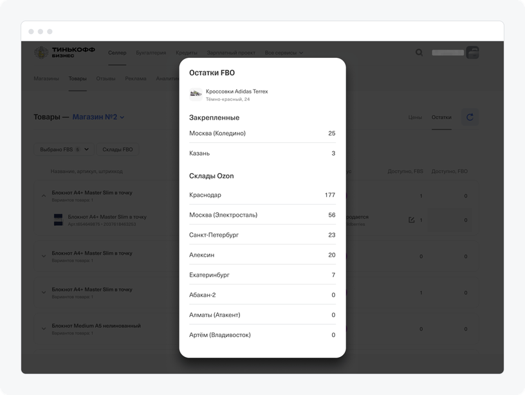525x395 pixels.
Task: Switch to the Цены view tab
Action: tap(415, 118)
